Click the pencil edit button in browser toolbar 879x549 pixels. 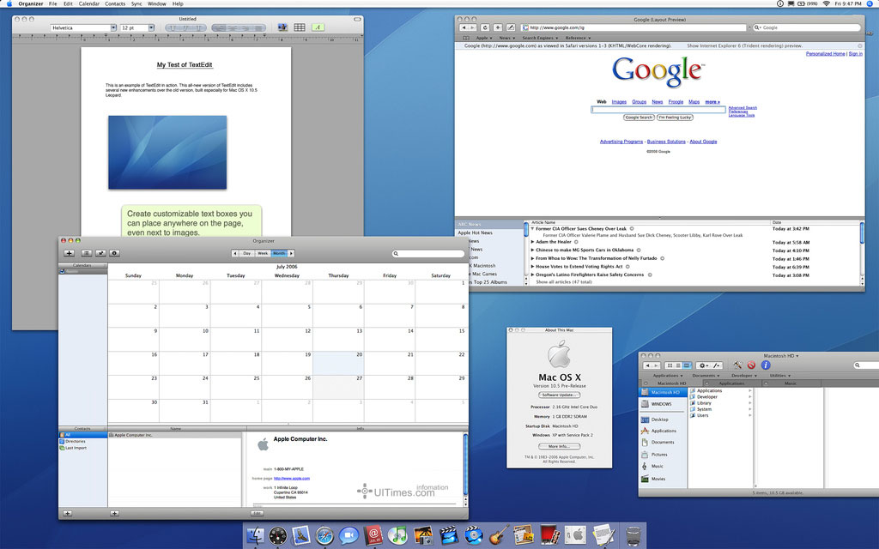point(511,27)
